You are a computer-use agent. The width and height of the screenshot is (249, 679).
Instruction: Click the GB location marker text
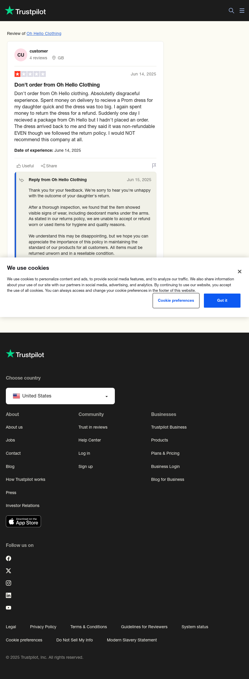tap(61, 58)
